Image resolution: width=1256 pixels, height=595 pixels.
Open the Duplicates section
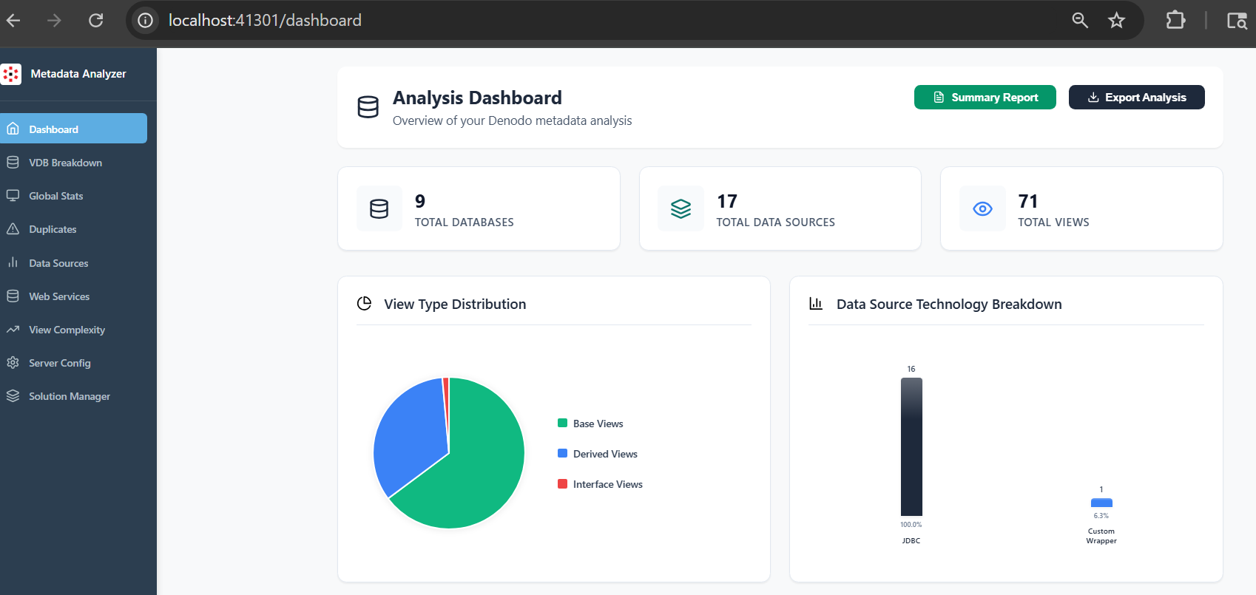[x=73, y=228]
